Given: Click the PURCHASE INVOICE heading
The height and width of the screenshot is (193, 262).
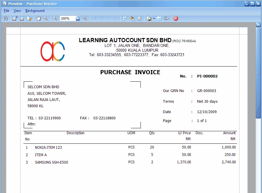Looking at the screenshot, I should tap(130, 72).
